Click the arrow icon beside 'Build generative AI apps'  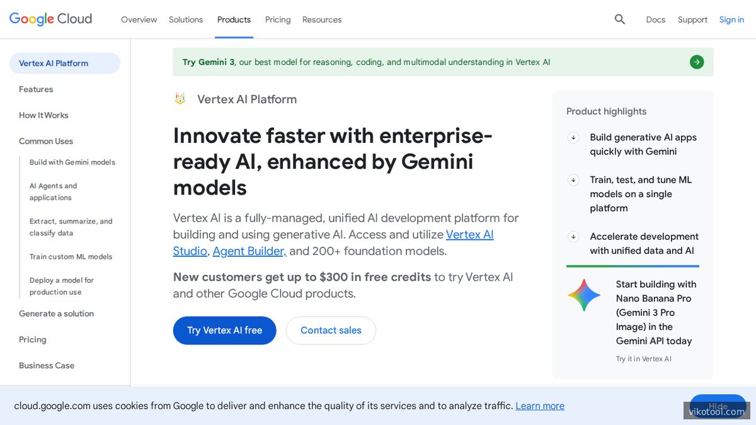click(x=573, y=137)
